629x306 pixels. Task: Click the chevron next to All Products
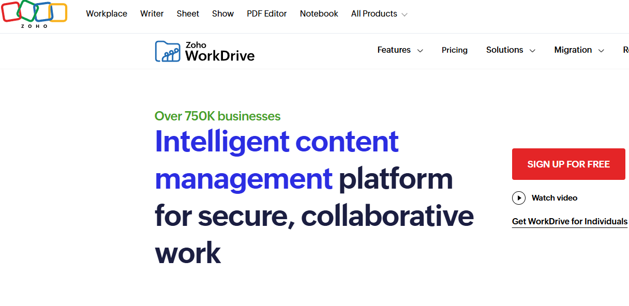tap(405, 14)
